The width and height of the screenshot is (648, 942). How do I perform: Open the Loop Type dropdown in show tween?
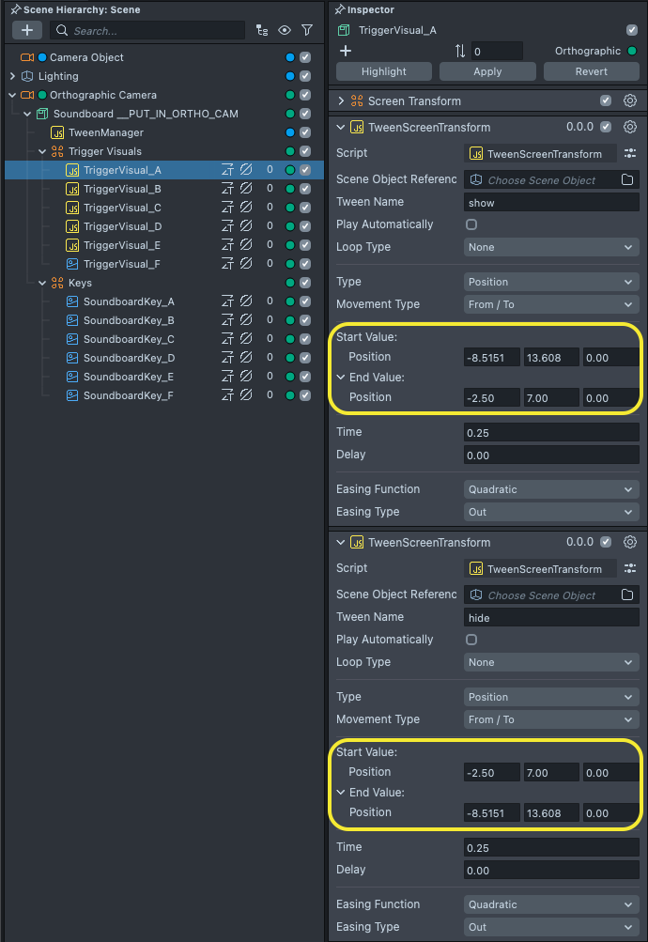point(551,247)
